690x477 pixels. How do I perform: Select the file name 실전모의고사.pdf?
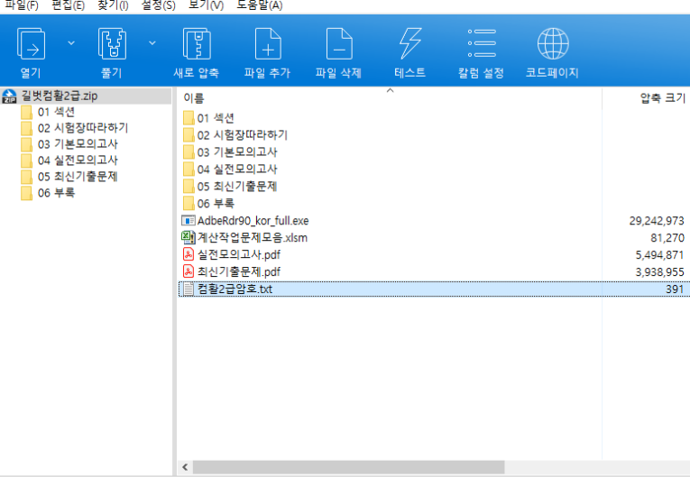(x=238, y=255)
